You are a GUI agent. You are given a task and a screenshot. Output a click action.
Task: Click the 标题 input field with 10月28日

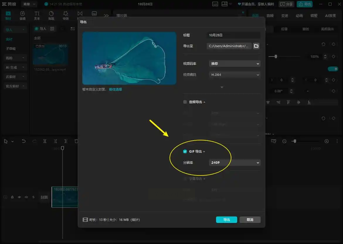[233, 35]
